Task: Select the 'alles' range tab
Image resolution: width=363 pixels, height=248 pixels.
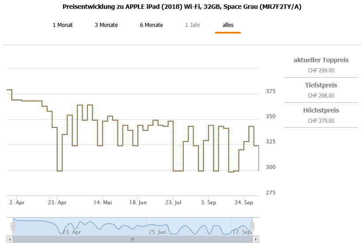Action: point(228,25)
